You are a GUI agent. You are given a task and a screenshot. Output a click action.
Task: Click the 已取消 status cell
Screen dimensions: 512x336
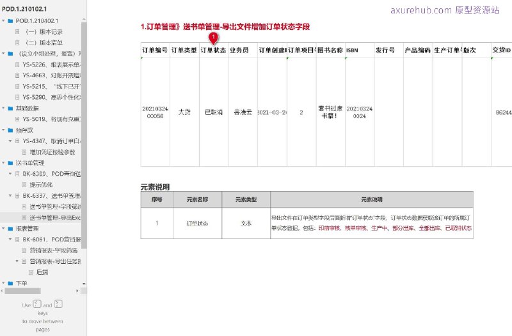[x=214, y=112]
